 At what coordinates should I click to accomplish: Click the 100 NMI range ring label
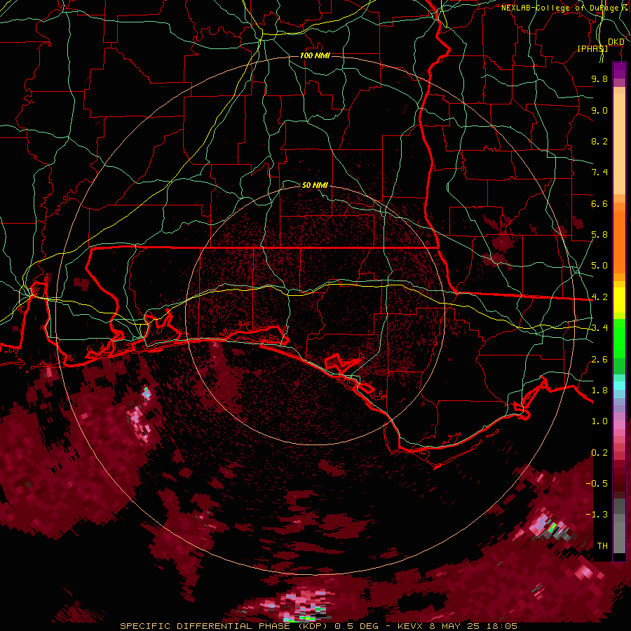point(315,55)
